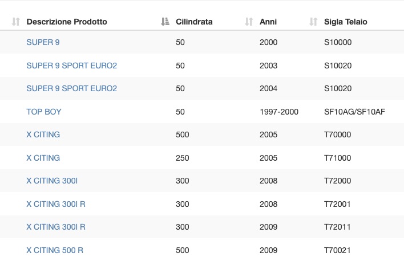Open the TOP BOY product link

click(x=44, y=112)
